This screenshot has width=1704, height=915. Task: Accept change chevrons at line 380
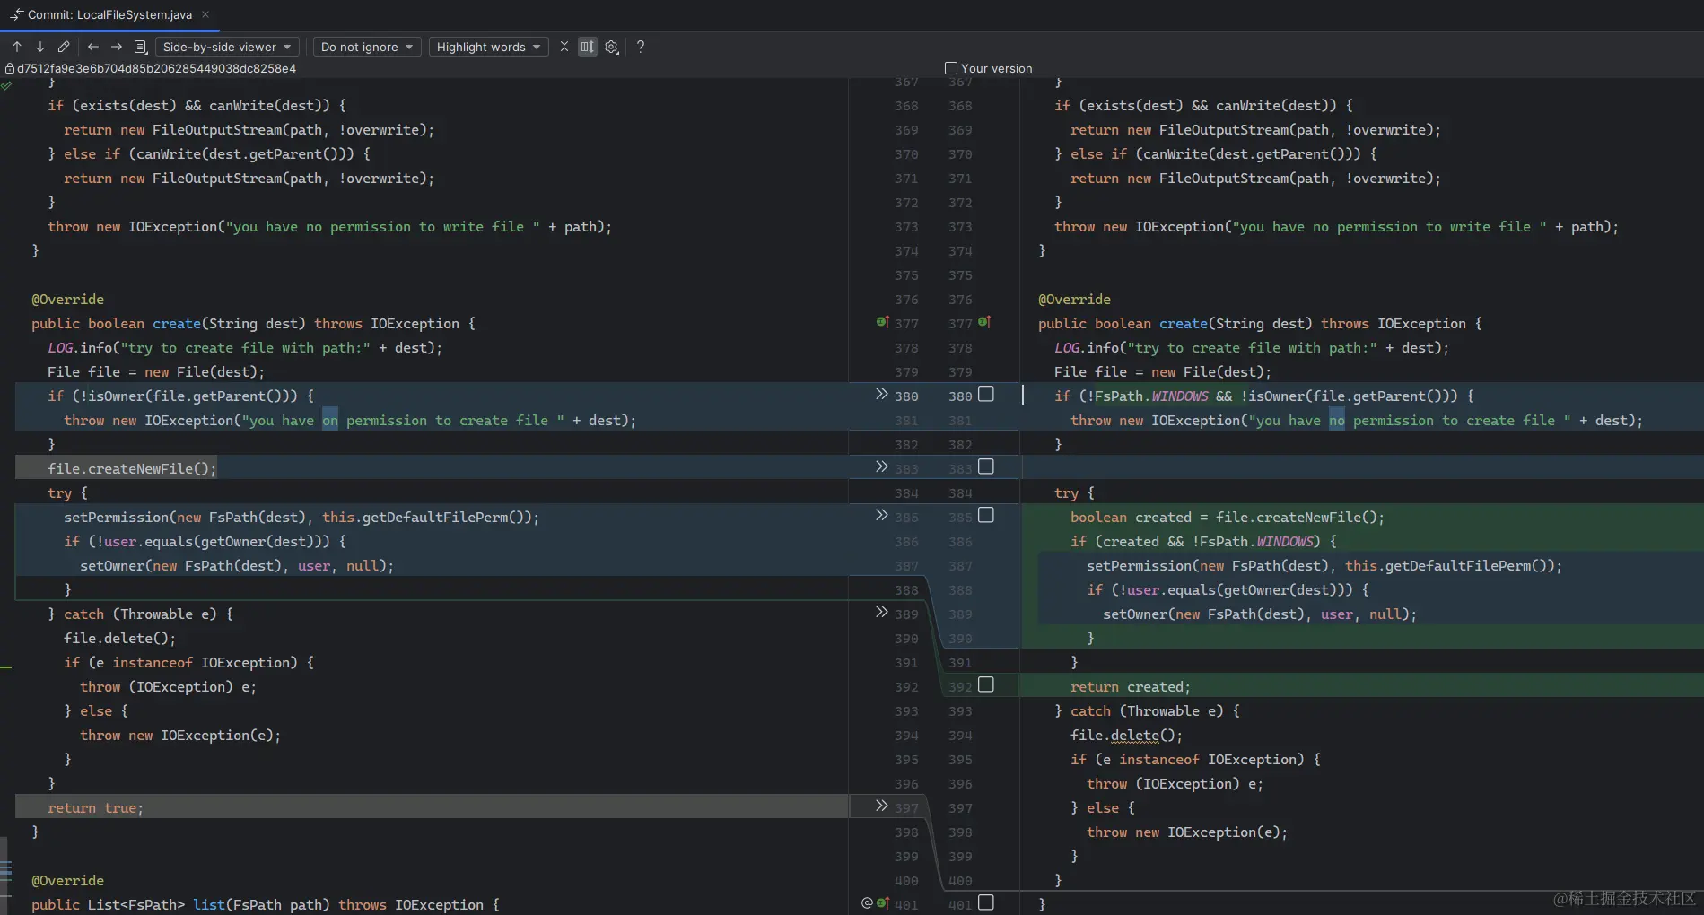pyautogui.click(x=882, y=394)
